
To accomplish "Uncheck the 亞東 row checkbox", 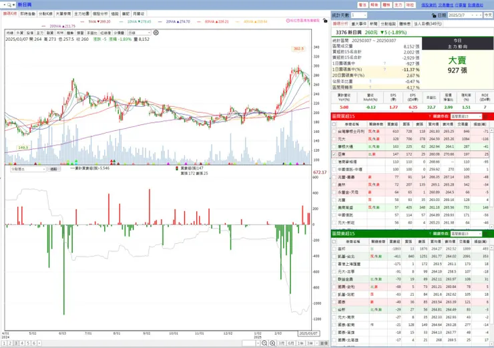I will tap(334, 154).
